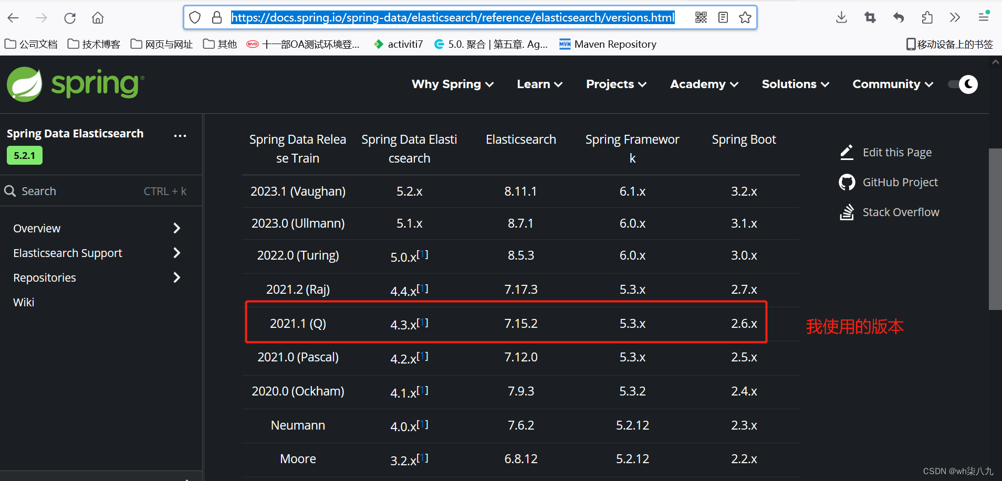This screenshot has height=481, width=1002.
Task: Open the browser home page icon
Action: tap(98, 18)
